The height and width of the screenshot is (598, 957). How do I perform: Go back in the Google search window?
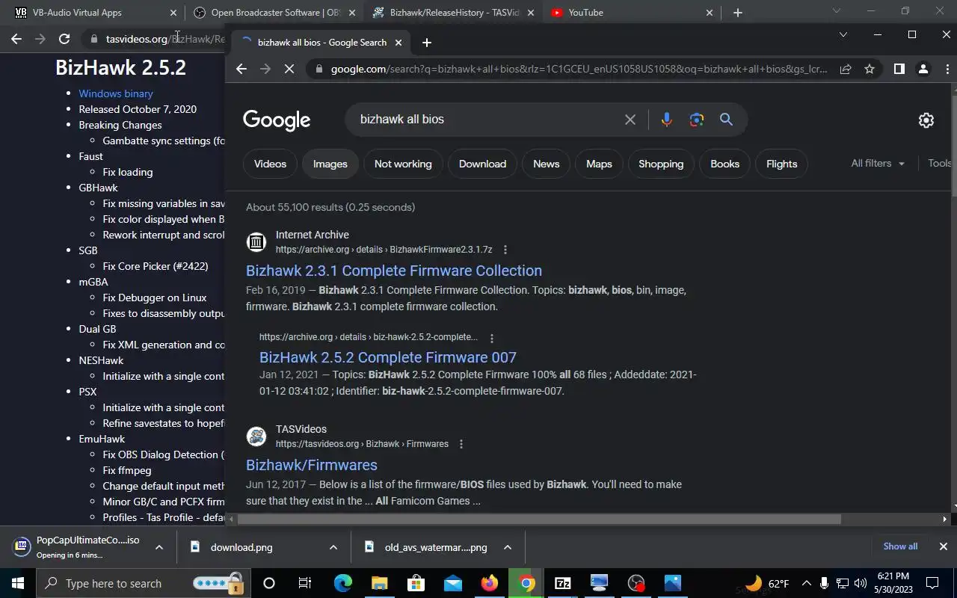click(241, 69)
